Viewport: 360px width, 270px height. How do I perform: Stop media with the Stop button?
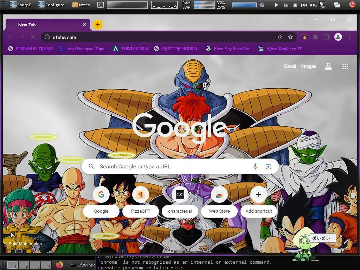click(295, 5)
